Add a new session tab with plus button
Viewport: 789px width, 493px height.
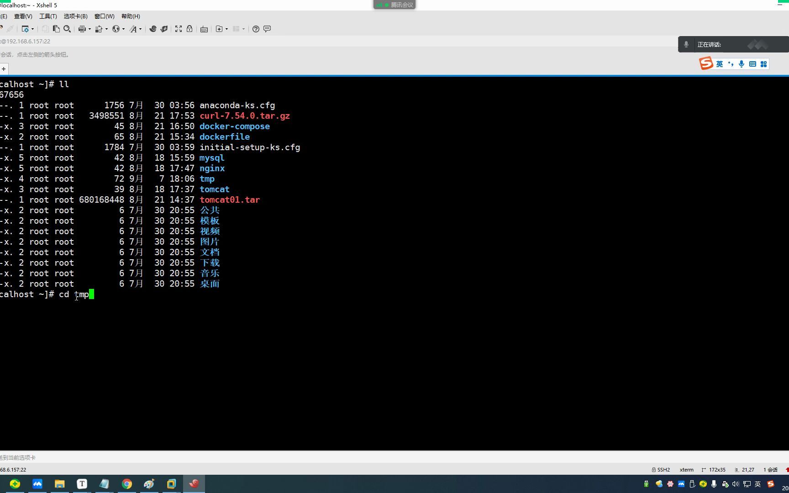click(x=4, y=69)
